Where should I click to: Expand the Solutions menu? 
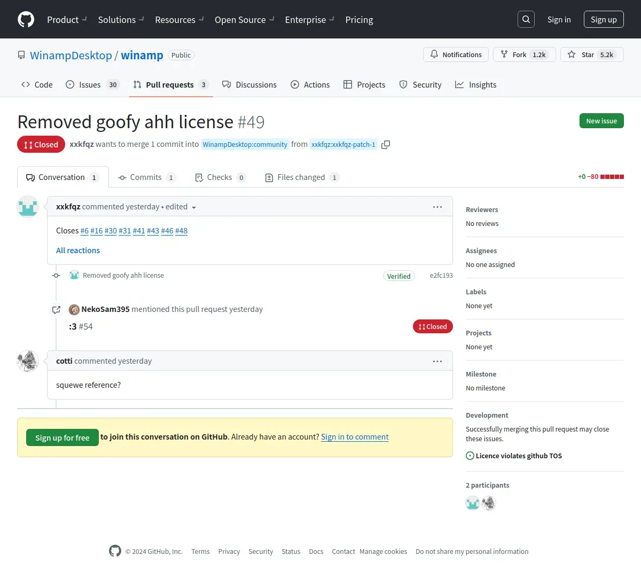[121, 19]
